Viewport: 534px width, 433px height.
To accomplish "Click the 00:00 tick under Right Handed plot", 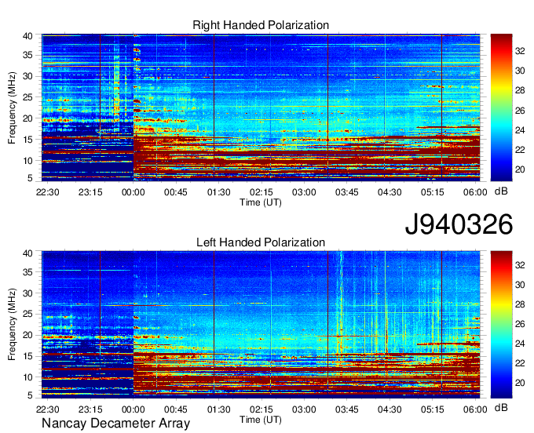I will point(133,192).
